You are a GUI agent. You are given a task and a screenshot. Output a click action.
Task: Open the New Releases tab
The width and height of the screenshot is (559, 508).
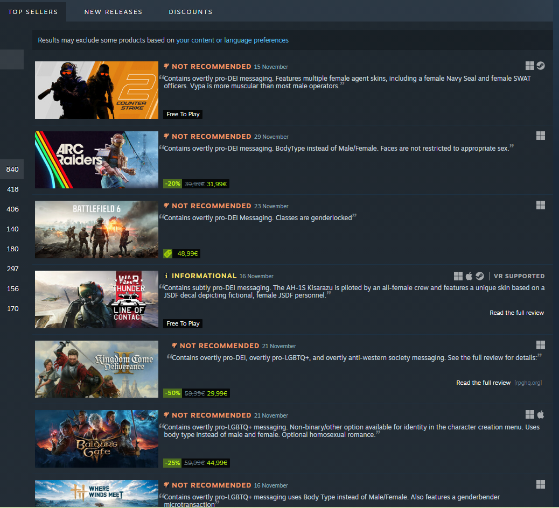click(x=114, y=12)
